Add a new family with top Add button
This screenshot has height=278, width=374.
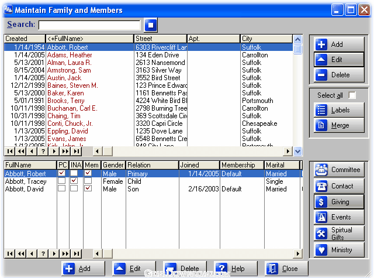tap(339, 44)
